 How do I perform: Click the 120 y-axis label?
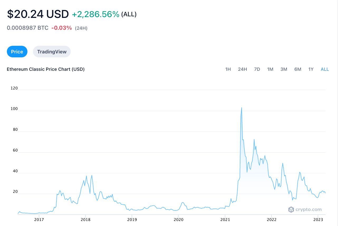point(14,88)
